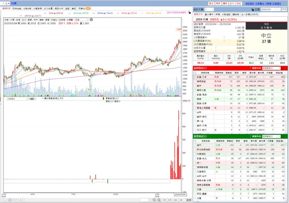Sort by 損益(萬) column in 買超15
289x203 pixels.
pyautogui.click(x=279, y=73)
